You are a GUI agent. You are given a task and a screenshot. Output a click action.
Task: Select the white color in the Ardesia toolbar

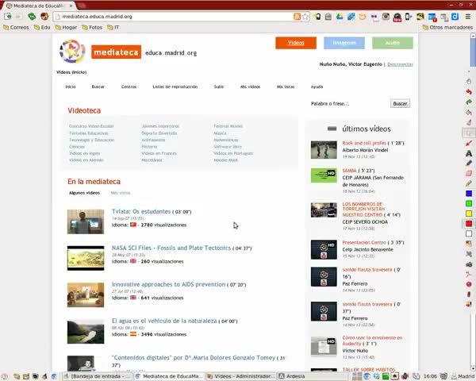pos(469,233)
